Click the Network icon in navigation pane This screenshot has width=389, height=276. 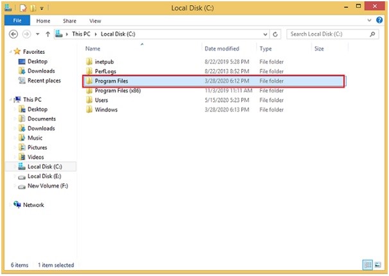[17, 205]
